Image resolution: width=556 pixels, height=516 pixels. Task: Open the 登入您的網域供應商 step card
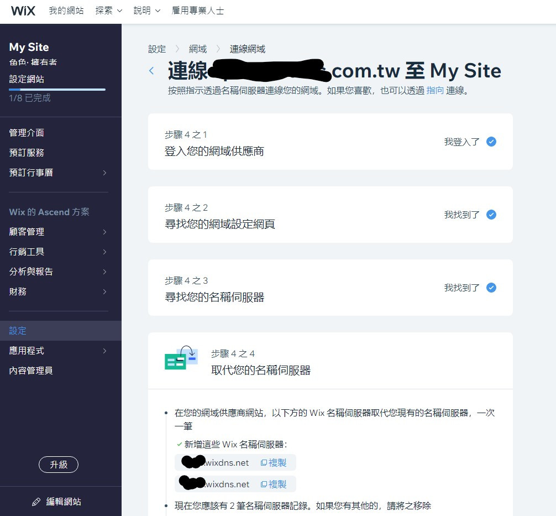coord(331,142)
